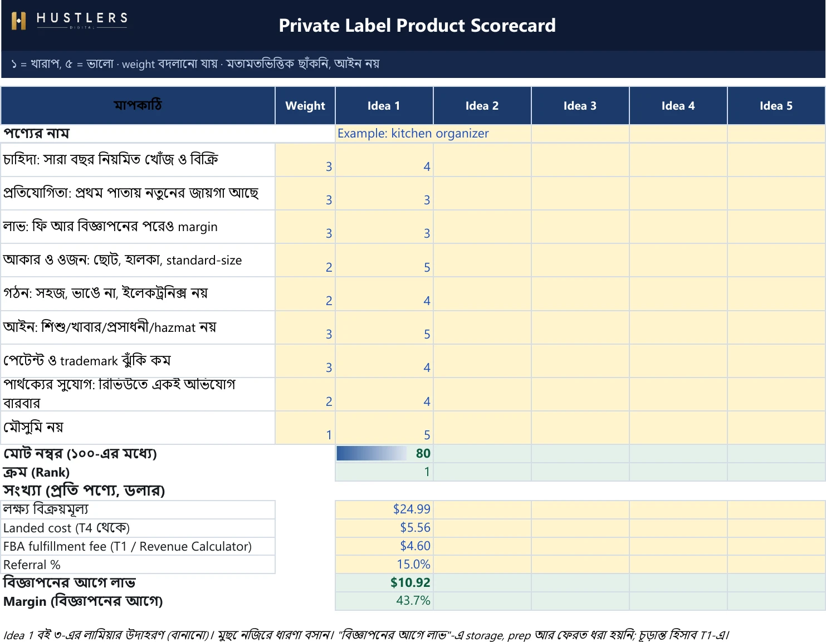This screenshot has width=826, height=642.
Task: Select the Idea 3 column header
Action: (580, 106)
